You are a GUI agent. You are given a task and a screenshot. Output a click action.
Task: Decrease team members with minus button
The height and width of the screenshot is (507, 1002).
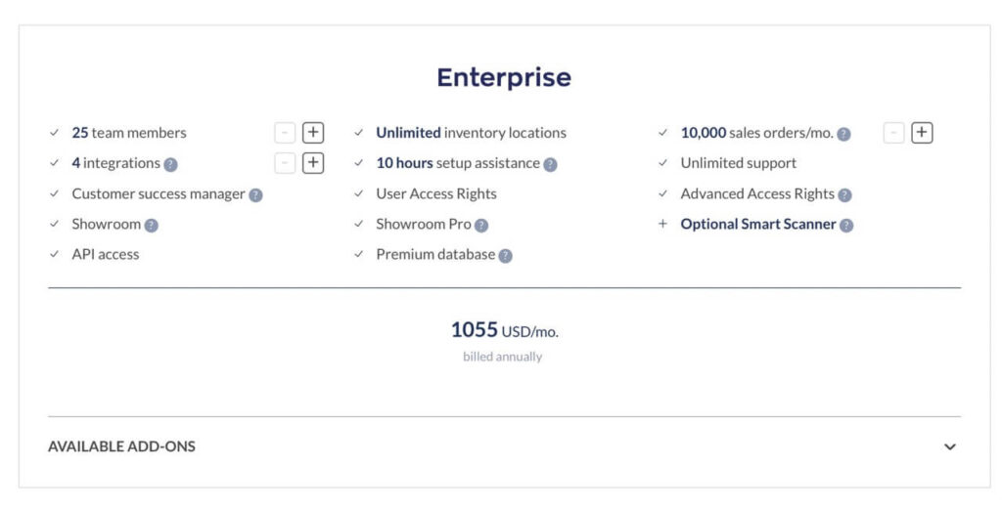[x=285, y=133]
